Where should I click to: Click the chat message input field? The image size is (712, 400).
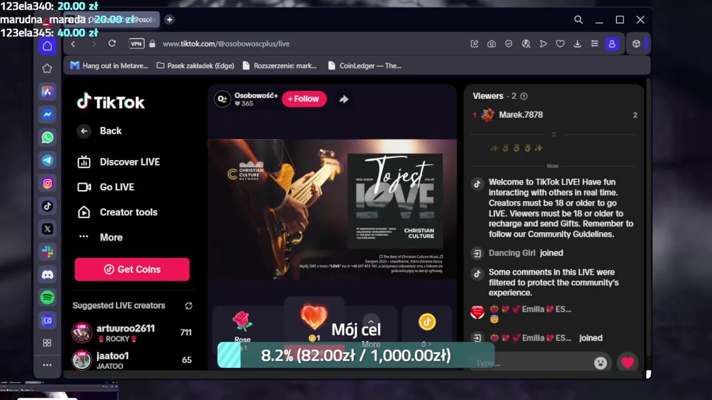tap(531, 363)
